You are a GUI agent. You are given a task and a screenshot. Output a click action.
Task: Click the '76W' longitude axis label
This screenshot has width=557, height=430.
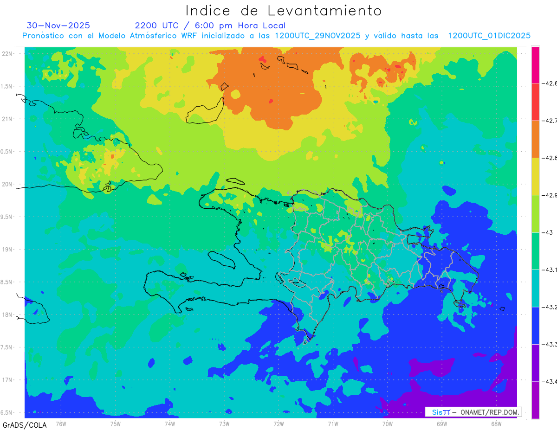click(x=61, y=424)
